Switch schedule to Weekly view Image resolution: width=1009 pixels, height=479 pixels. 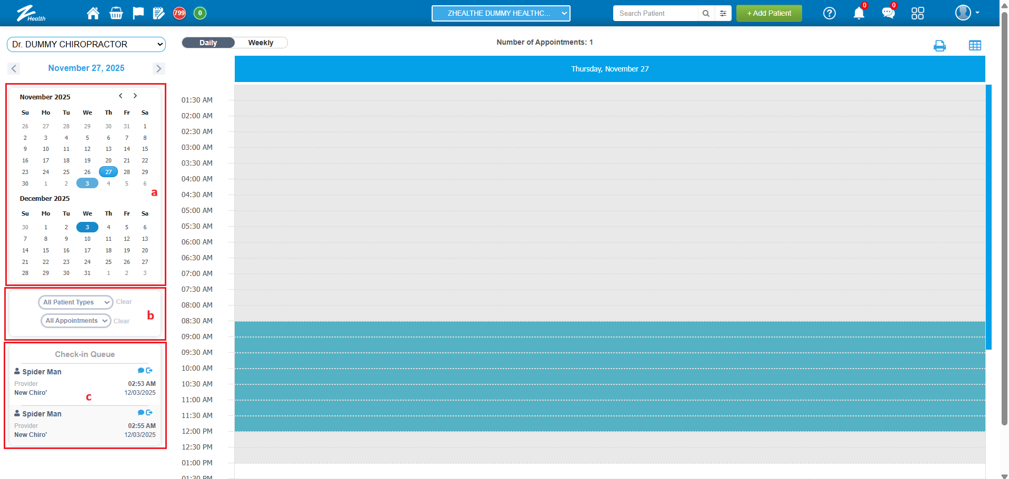(261, 43)
